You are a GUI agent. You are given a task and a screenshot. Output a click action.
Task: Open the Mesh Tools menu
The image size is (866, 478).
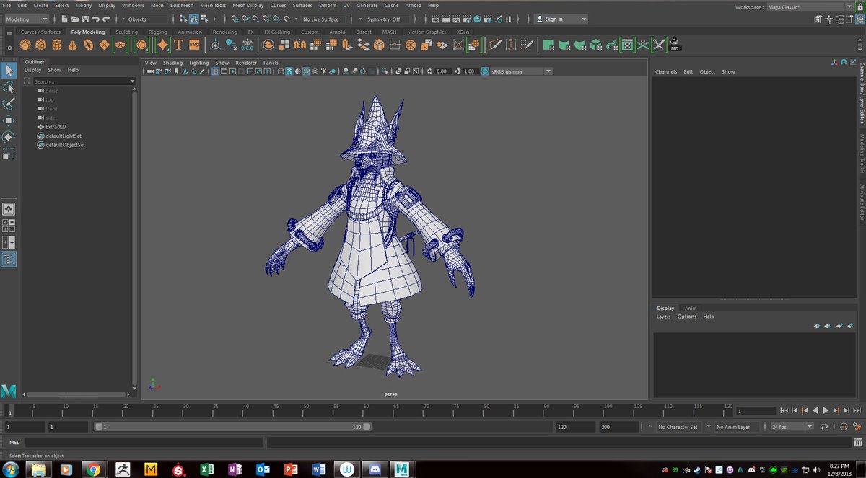pyautogui.click(x=213, y=5)
